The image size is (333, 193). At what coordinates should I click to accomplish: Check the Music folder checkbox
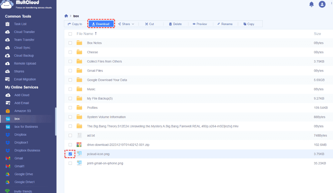[x=70, y=89]
